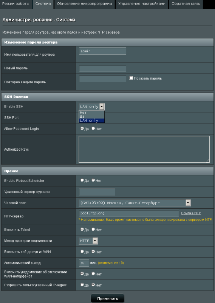Click the NTP-сервер field with pool.ntp.org

[x=129, y=213]
